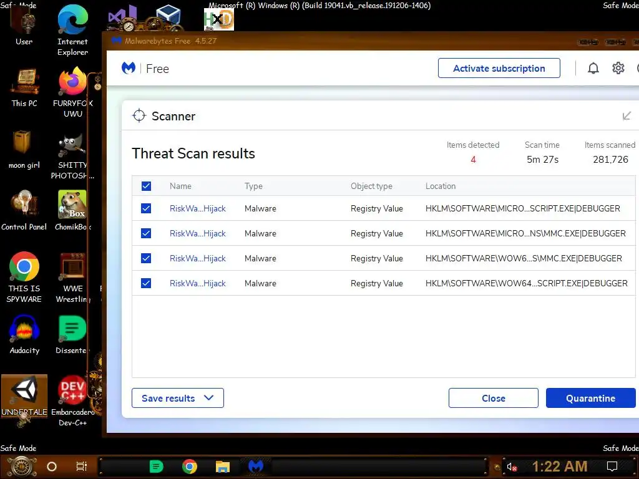639x479 pixels.
Task: Click the 1:22 AM taskbar clock
Action: (x=560, y=467)
